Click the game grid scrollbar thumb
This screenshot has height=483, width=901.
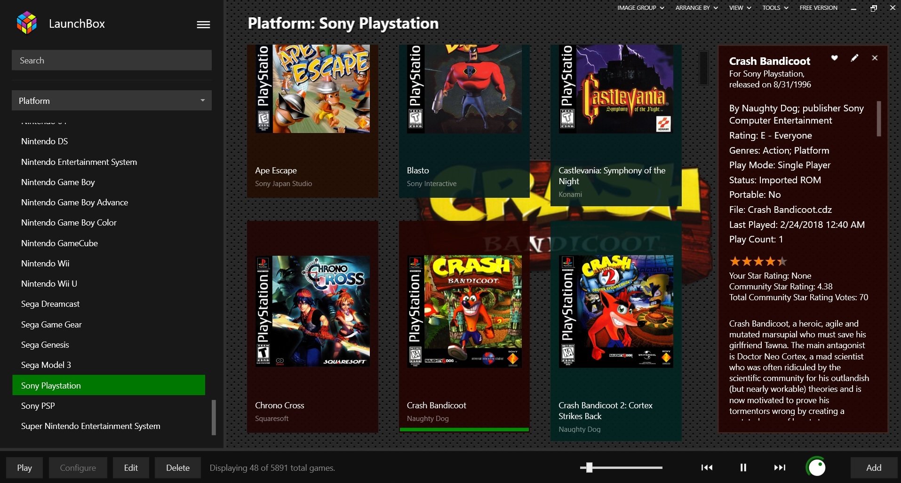tap(703, 68)
